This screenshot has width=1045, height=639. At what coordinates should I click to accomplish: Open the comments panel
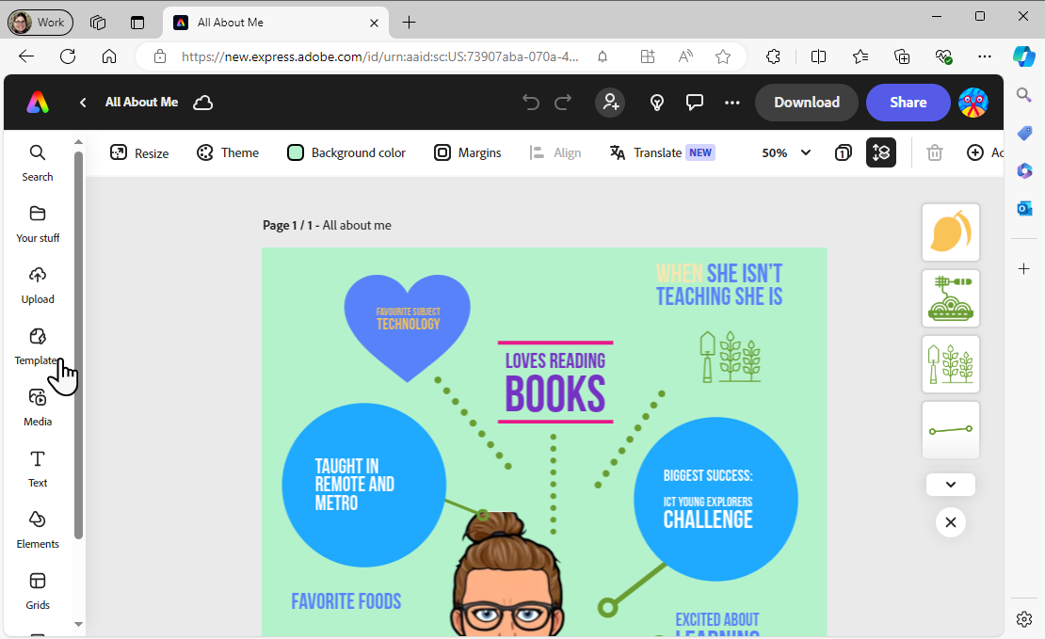[x=695, y=102]
